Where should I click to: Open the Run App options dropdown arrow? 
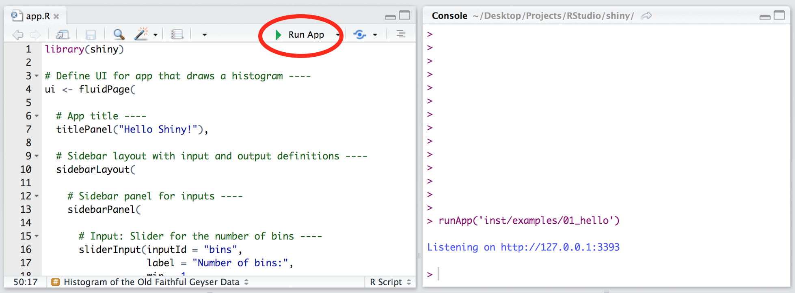pos(337,35)
